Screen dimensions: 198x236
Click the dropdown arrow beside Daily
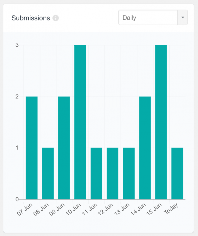coord(183,18)
